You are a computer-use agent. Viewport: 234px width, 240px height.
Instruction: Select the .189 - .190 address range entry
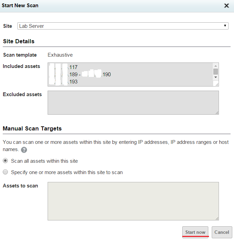[90, 75]
